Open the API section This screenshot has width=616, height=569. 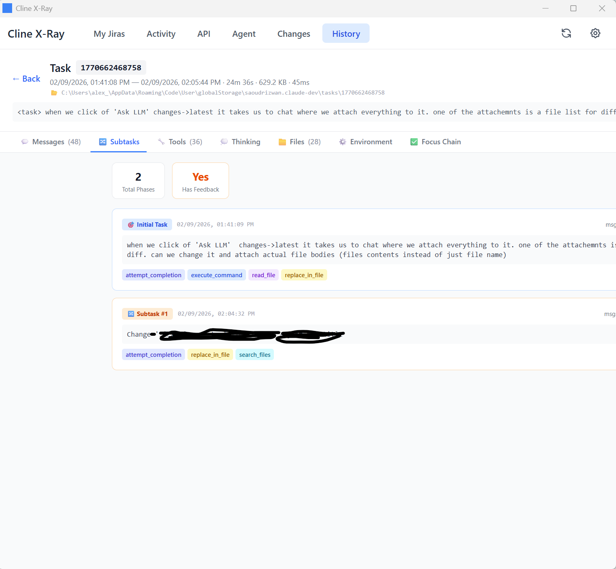(204, 34)
